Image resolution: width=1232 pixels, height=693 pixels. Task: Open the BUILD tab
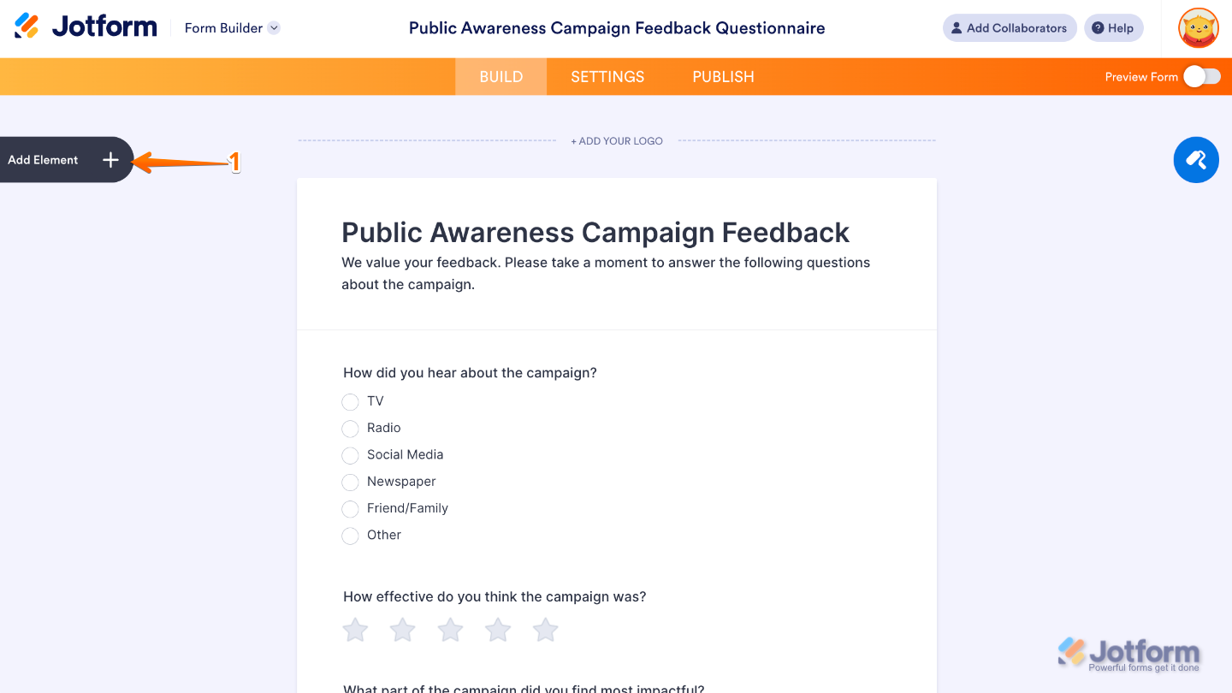tap(500, 77)
